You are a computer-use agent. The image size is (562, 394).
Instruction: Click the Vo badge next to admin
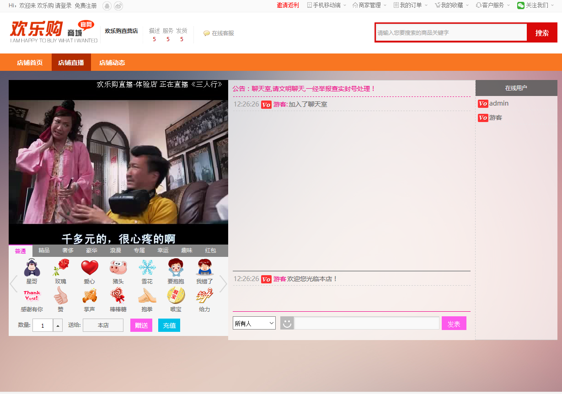[x=483, y=104]
